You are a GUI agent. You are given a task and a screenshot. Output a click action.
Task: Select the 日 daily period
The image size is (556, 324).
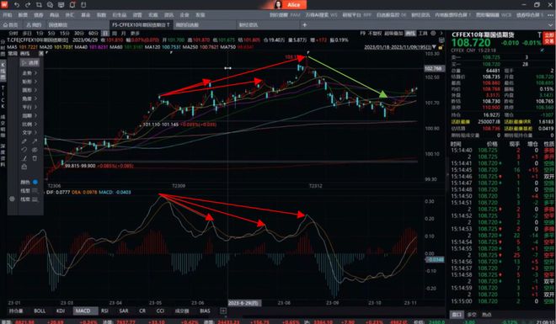(105, 34)
